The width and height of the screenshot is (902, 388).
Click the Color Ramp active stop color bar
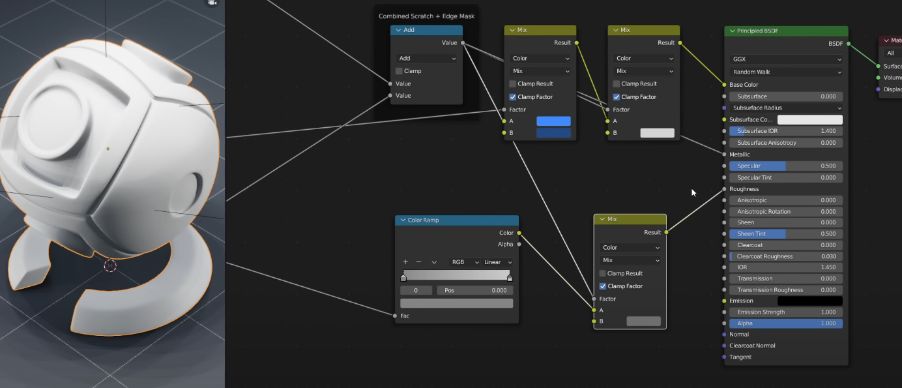tap(456, 303)
